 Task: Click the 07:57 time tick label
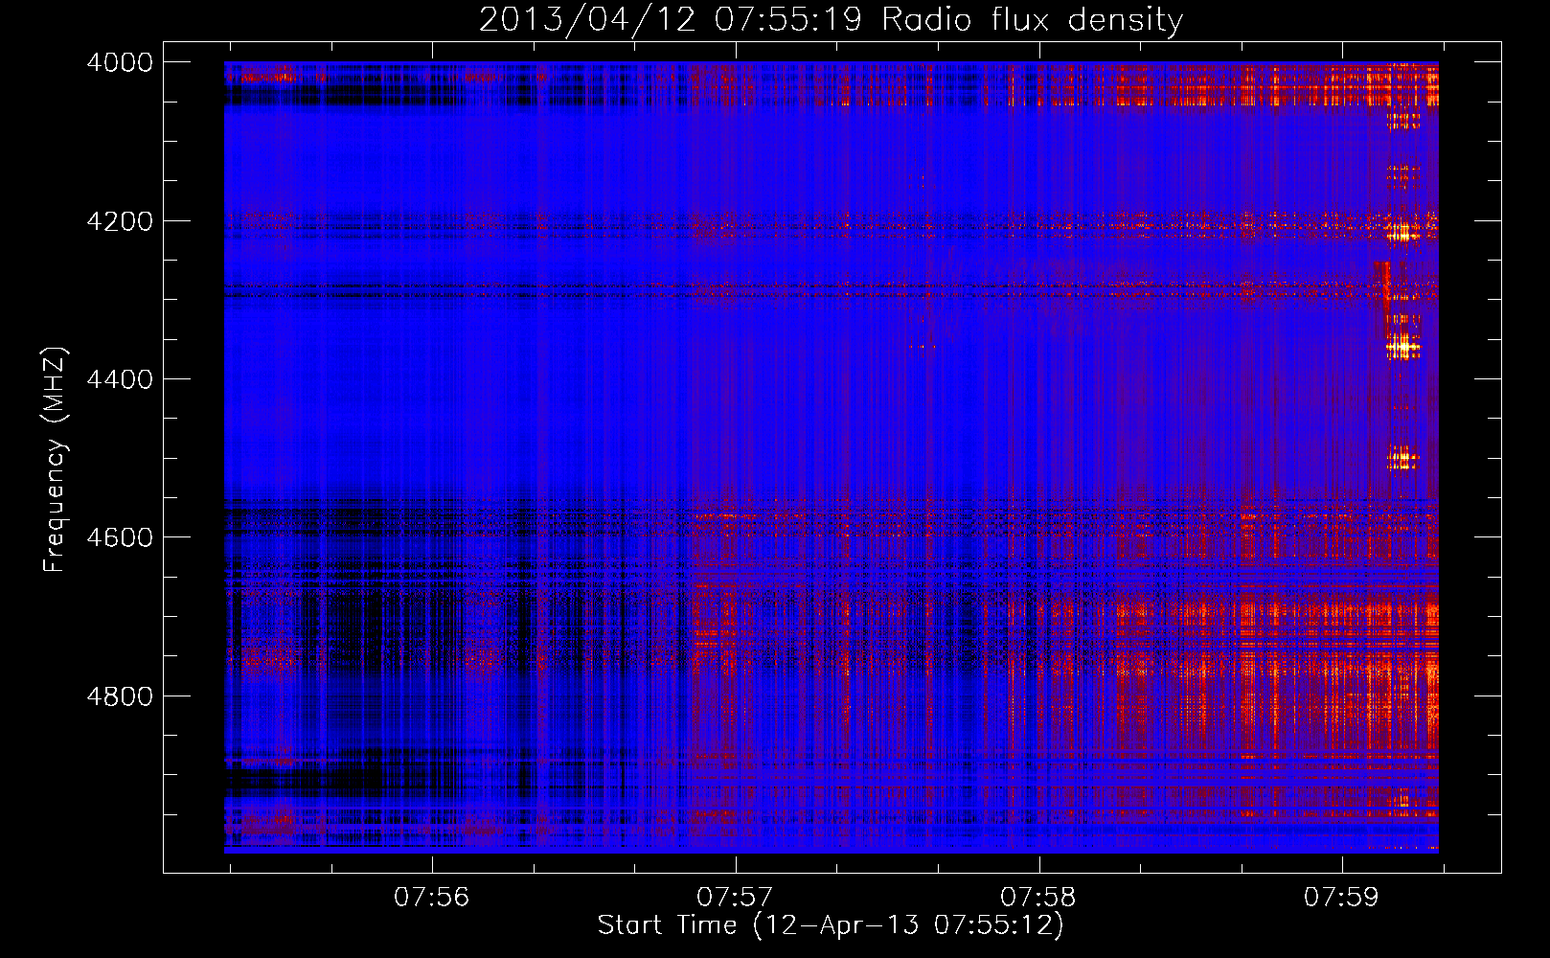(x=735, y=898)
